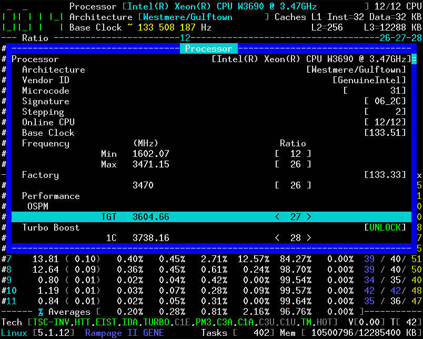This screenshot has height=339, width=423.
Task: Click the Averages percent symbol
Action: (41, 312)
